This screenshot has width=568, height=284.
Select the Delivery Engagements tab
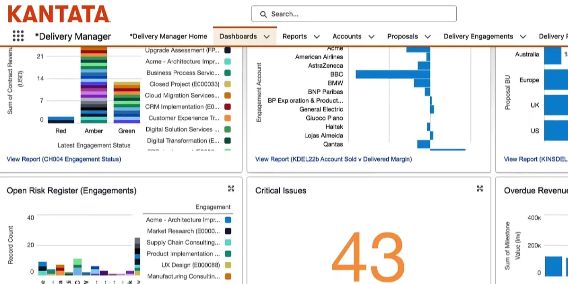coord(478,36)
